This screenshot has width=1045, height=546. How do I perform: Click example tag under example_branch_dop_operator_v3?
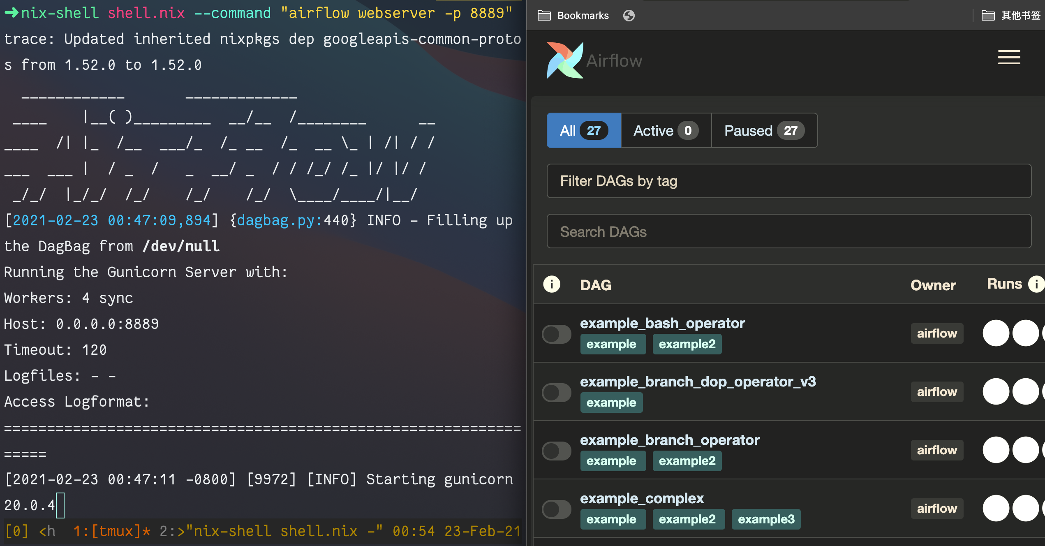611,403
